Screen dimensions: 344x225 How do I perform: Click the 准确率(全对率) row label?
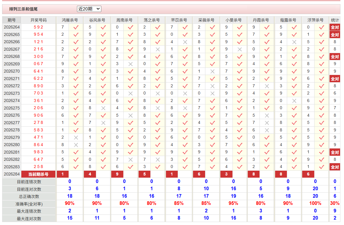[29, 204]
